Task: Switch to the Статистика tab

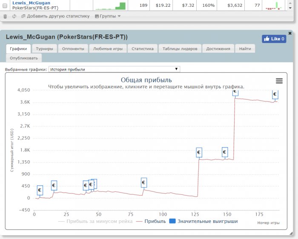Action: click(142, 48)
